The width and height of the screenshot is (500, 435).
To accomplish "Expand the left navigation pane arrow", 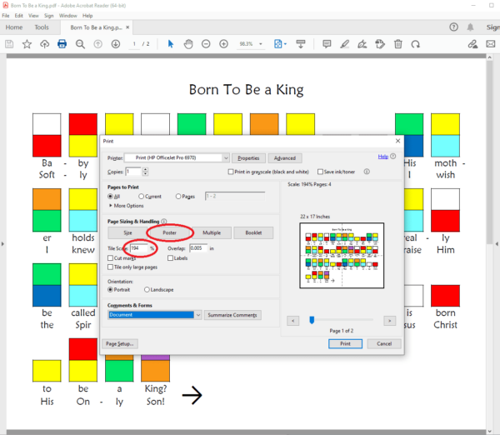I will [2, 244].
